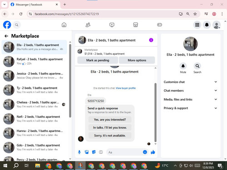Screen dimensions: 227x170
Task: Expand Media, files and links section
Action: click(x=190, y=99)
